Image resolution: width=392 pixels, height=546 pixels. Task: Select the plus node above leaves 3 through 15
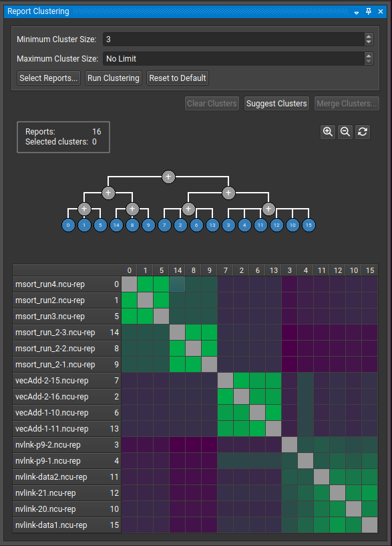268,209
